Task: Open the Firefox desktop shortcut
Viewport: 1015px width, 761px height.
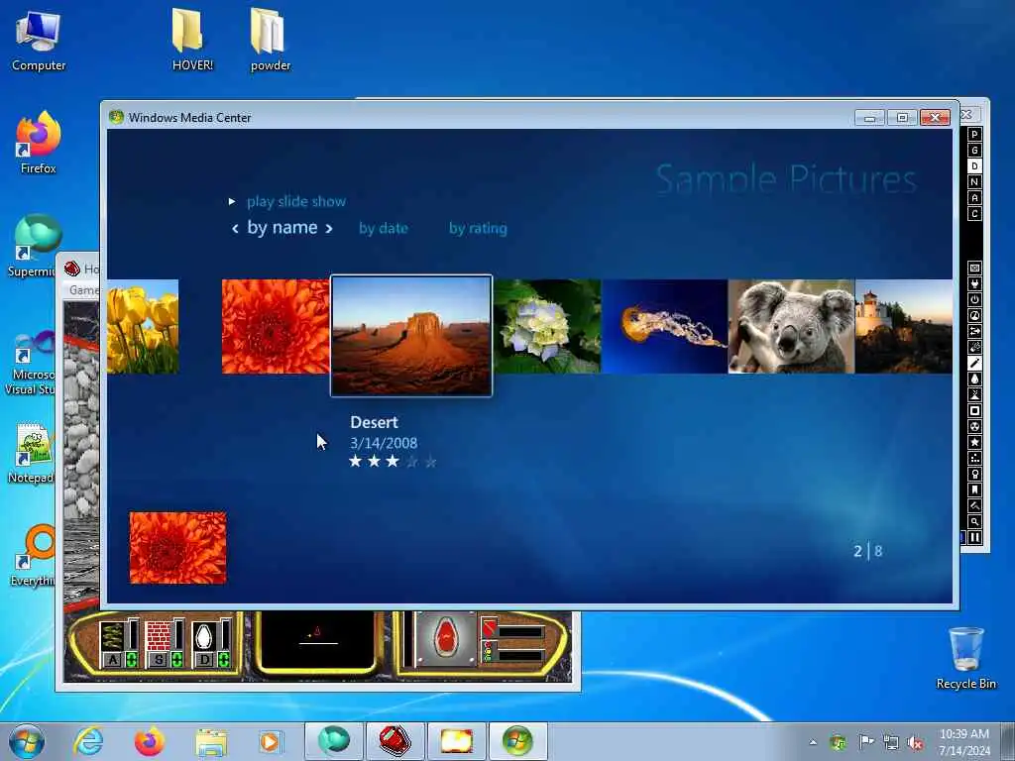Action: [39, 143]
